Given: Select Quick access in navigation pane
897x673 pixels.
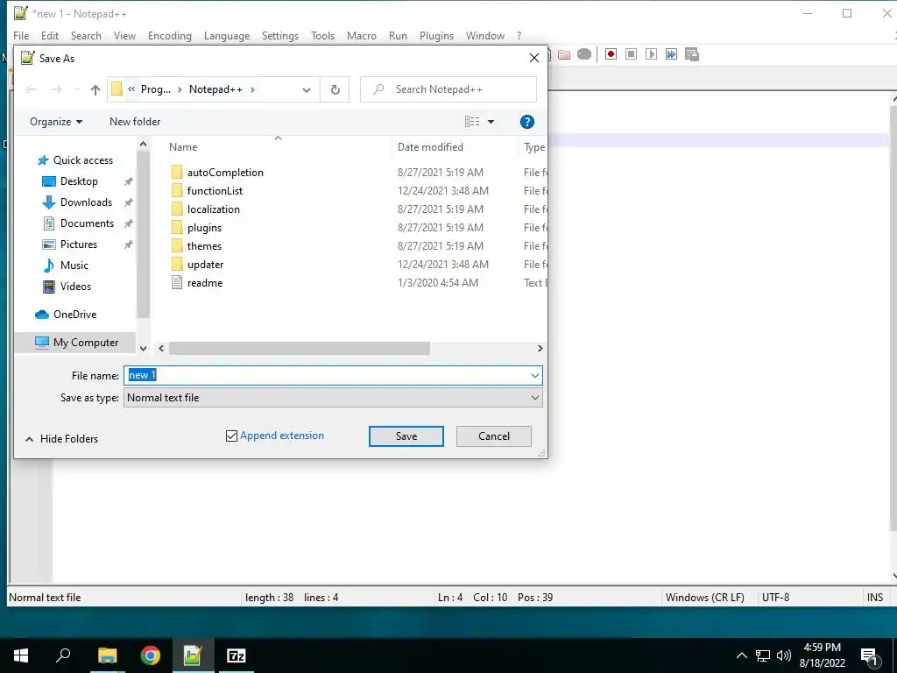Looking at the screenshot, I should point(82,160).
